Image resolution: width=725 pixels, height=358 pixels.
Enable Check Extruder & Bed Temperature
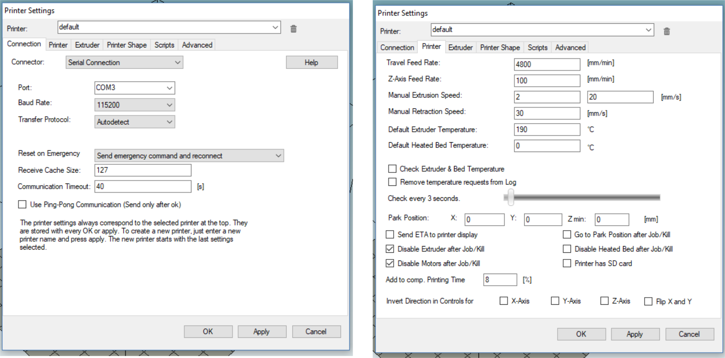point(392,169)
